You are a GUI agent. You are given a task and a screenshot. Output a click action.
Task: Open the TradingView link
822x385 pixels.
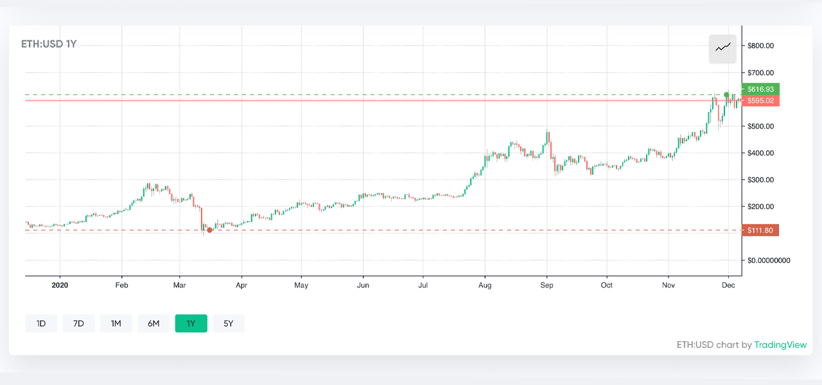click(x=780, y=345)
